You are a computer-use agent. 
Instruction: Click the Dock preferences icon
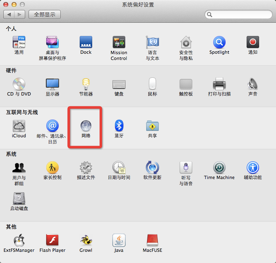tap(86, 43)
